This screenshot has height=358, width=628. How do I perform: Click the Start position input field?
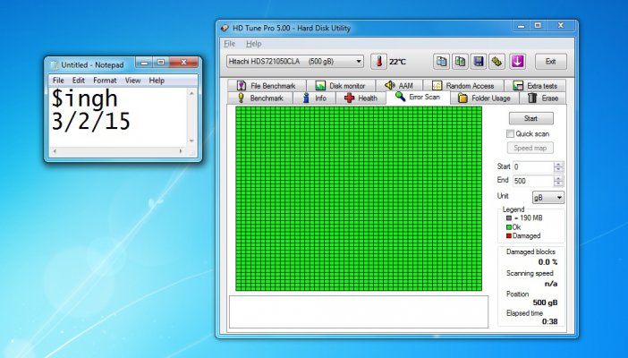pos(533,166)
